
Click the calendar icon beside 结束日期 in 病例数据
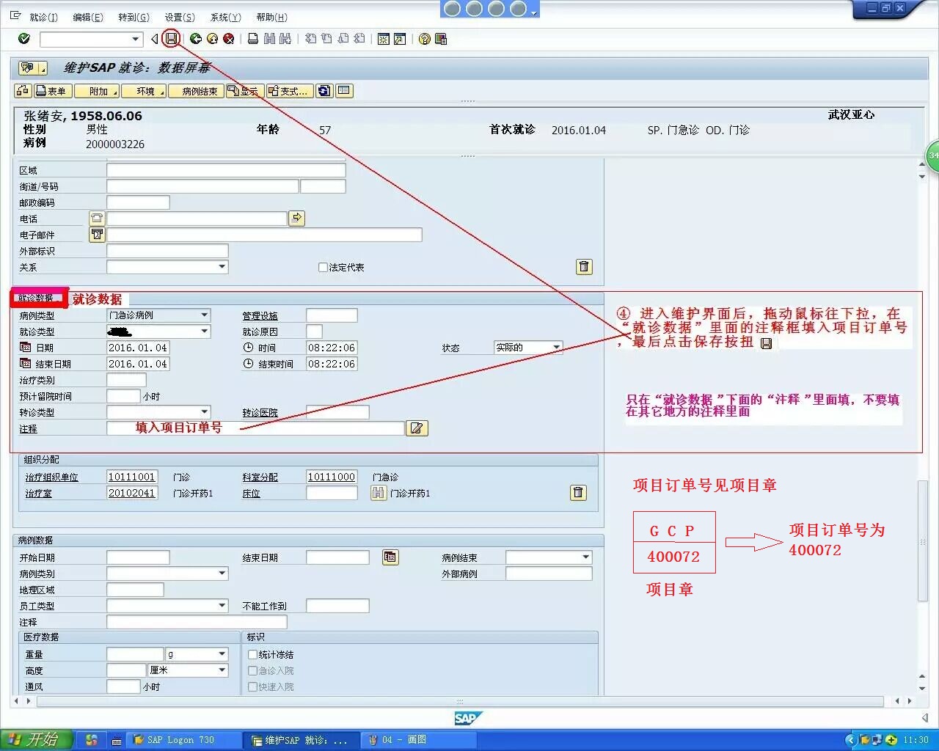(x=390, y=557)
